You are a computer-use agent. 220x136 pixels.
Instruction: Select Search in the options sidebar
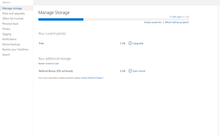coord(6,55)
